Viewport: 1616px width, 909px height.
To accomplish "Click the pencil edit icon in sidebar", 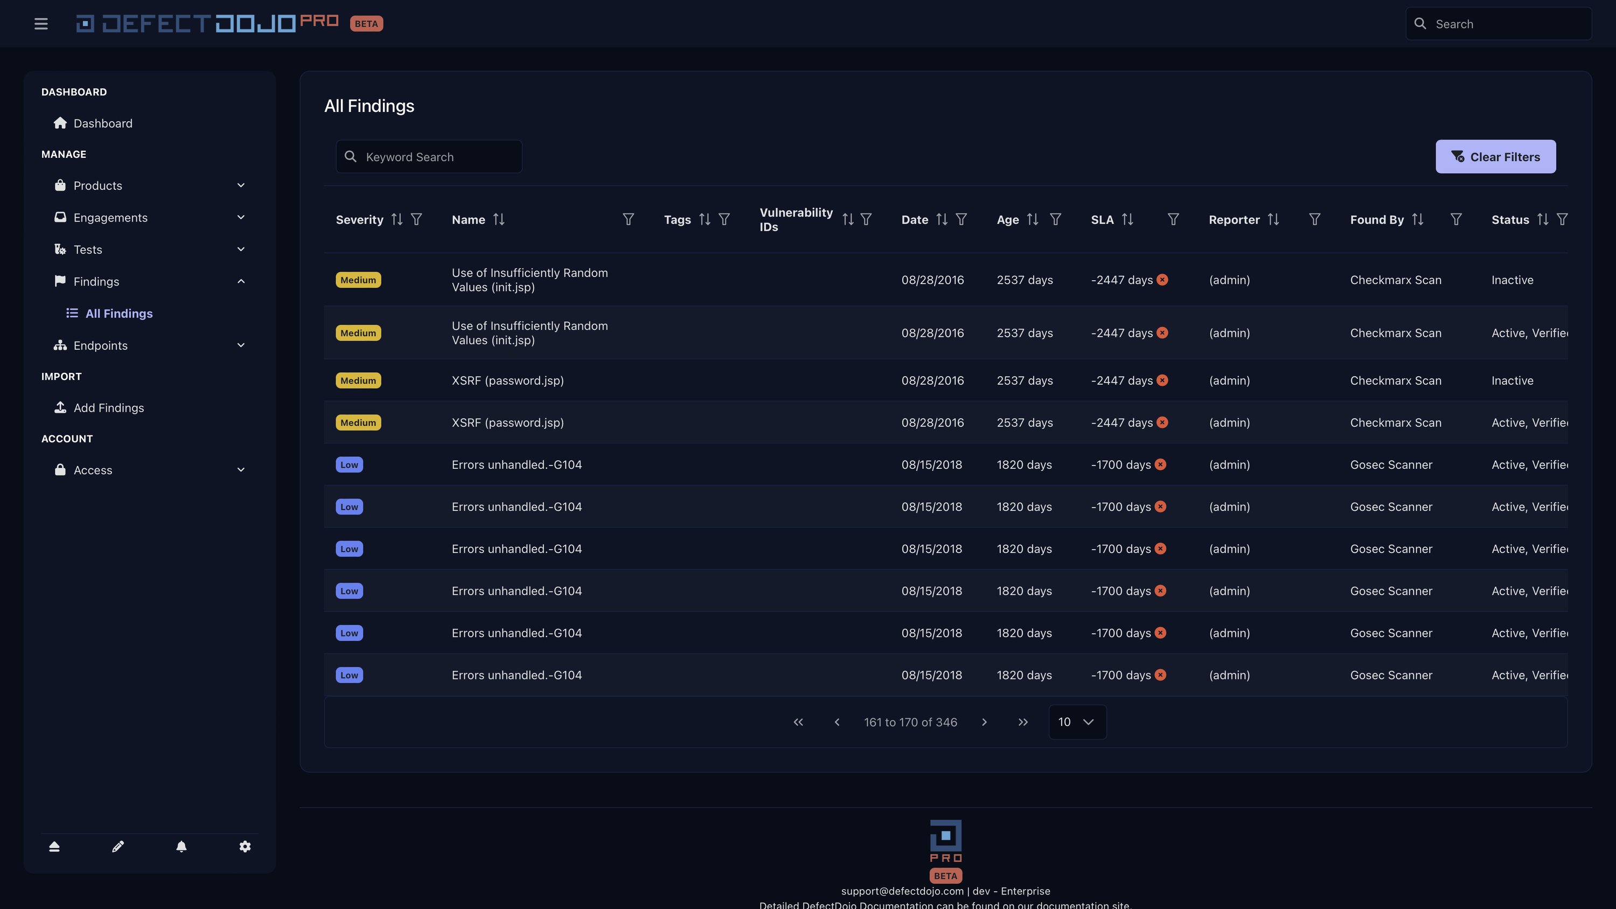I will tap(118, 847).
